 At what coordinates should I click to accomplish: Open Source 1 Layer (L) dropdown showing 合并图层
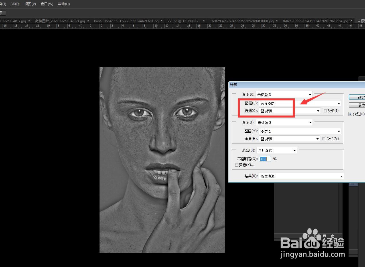coord(300,104)
